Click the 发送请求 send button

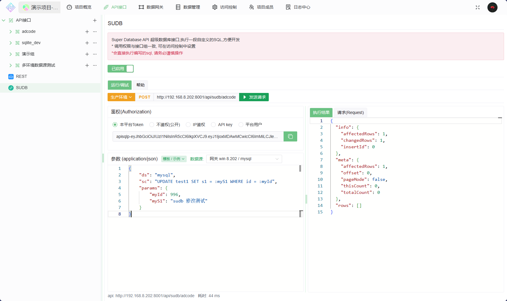point(254,97)
